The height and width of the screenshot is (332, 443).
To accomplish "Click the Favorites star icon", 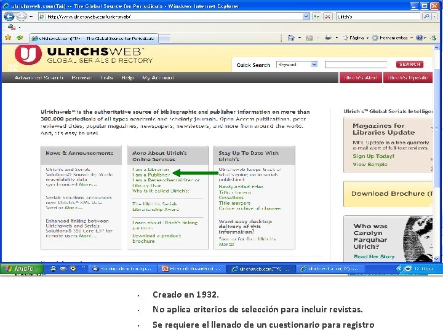I will [8, 38].
